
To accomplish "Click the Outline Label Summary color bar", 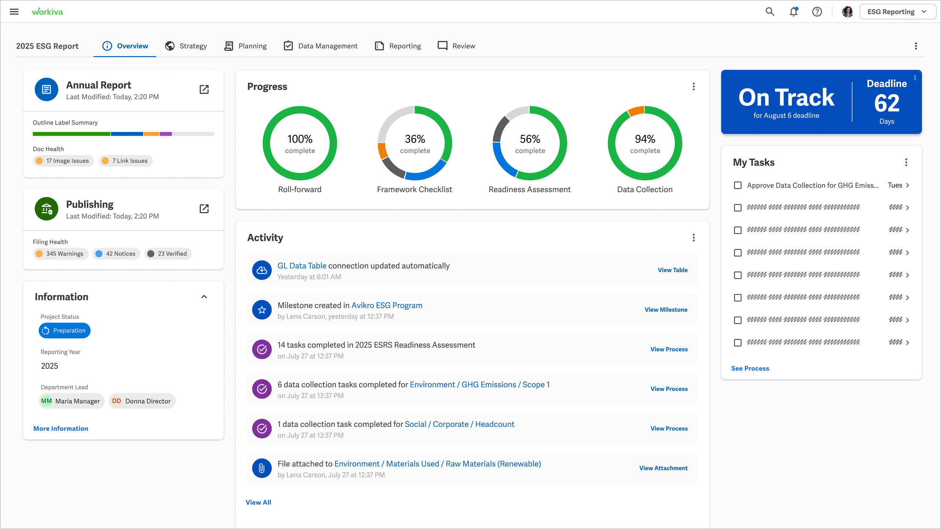I will pos(123,134).
